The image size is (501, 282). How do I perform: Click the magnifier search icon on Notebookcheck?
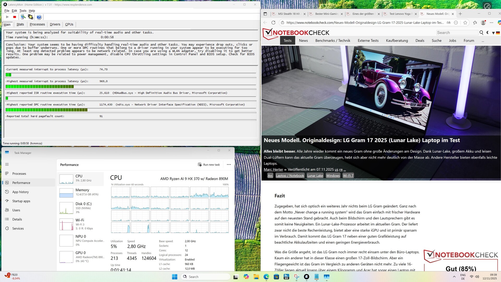point(481,33)
